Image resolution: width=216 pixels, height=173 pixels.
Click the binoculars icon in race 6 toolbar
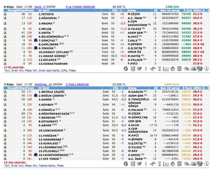[x=153, y=69]
